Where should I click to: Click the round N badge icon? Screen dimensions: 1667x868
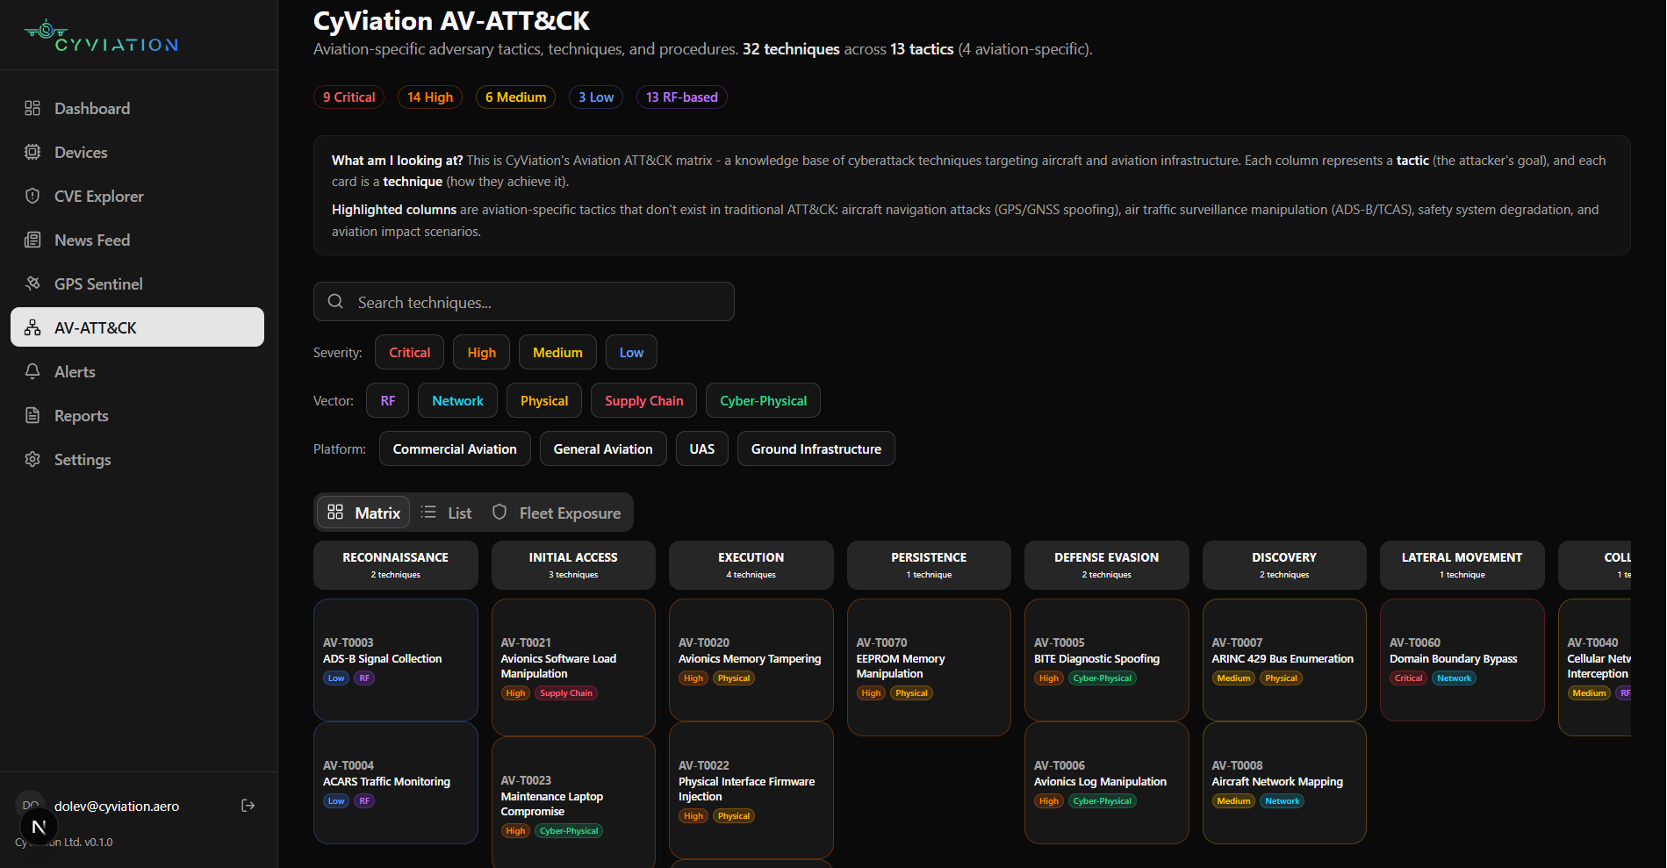tap(39, 827)
